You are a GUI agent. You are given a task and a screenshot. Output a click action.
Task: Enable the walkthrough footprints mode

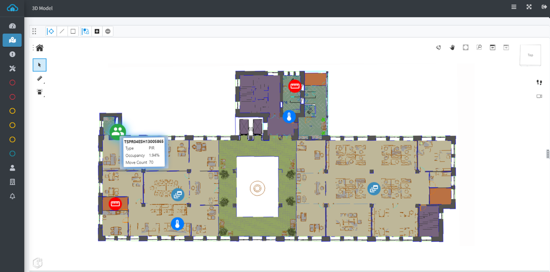539,82
